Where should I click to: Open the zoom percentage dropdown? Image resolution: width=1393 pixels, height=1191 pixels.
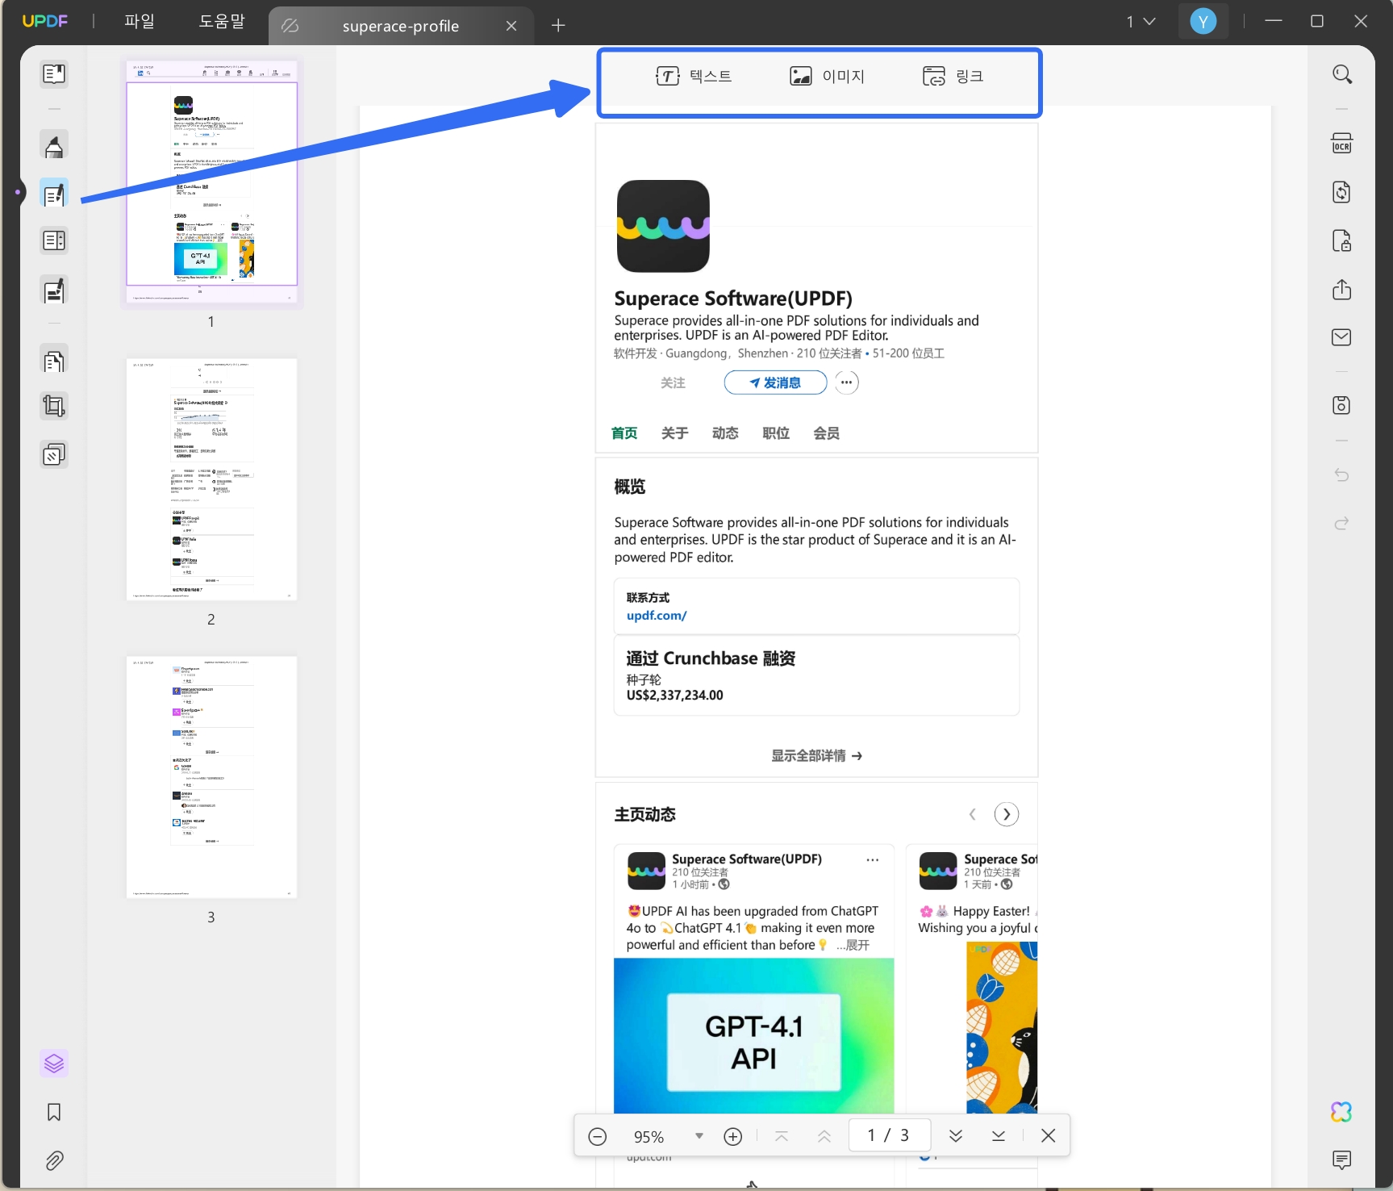pos(699,1136)
